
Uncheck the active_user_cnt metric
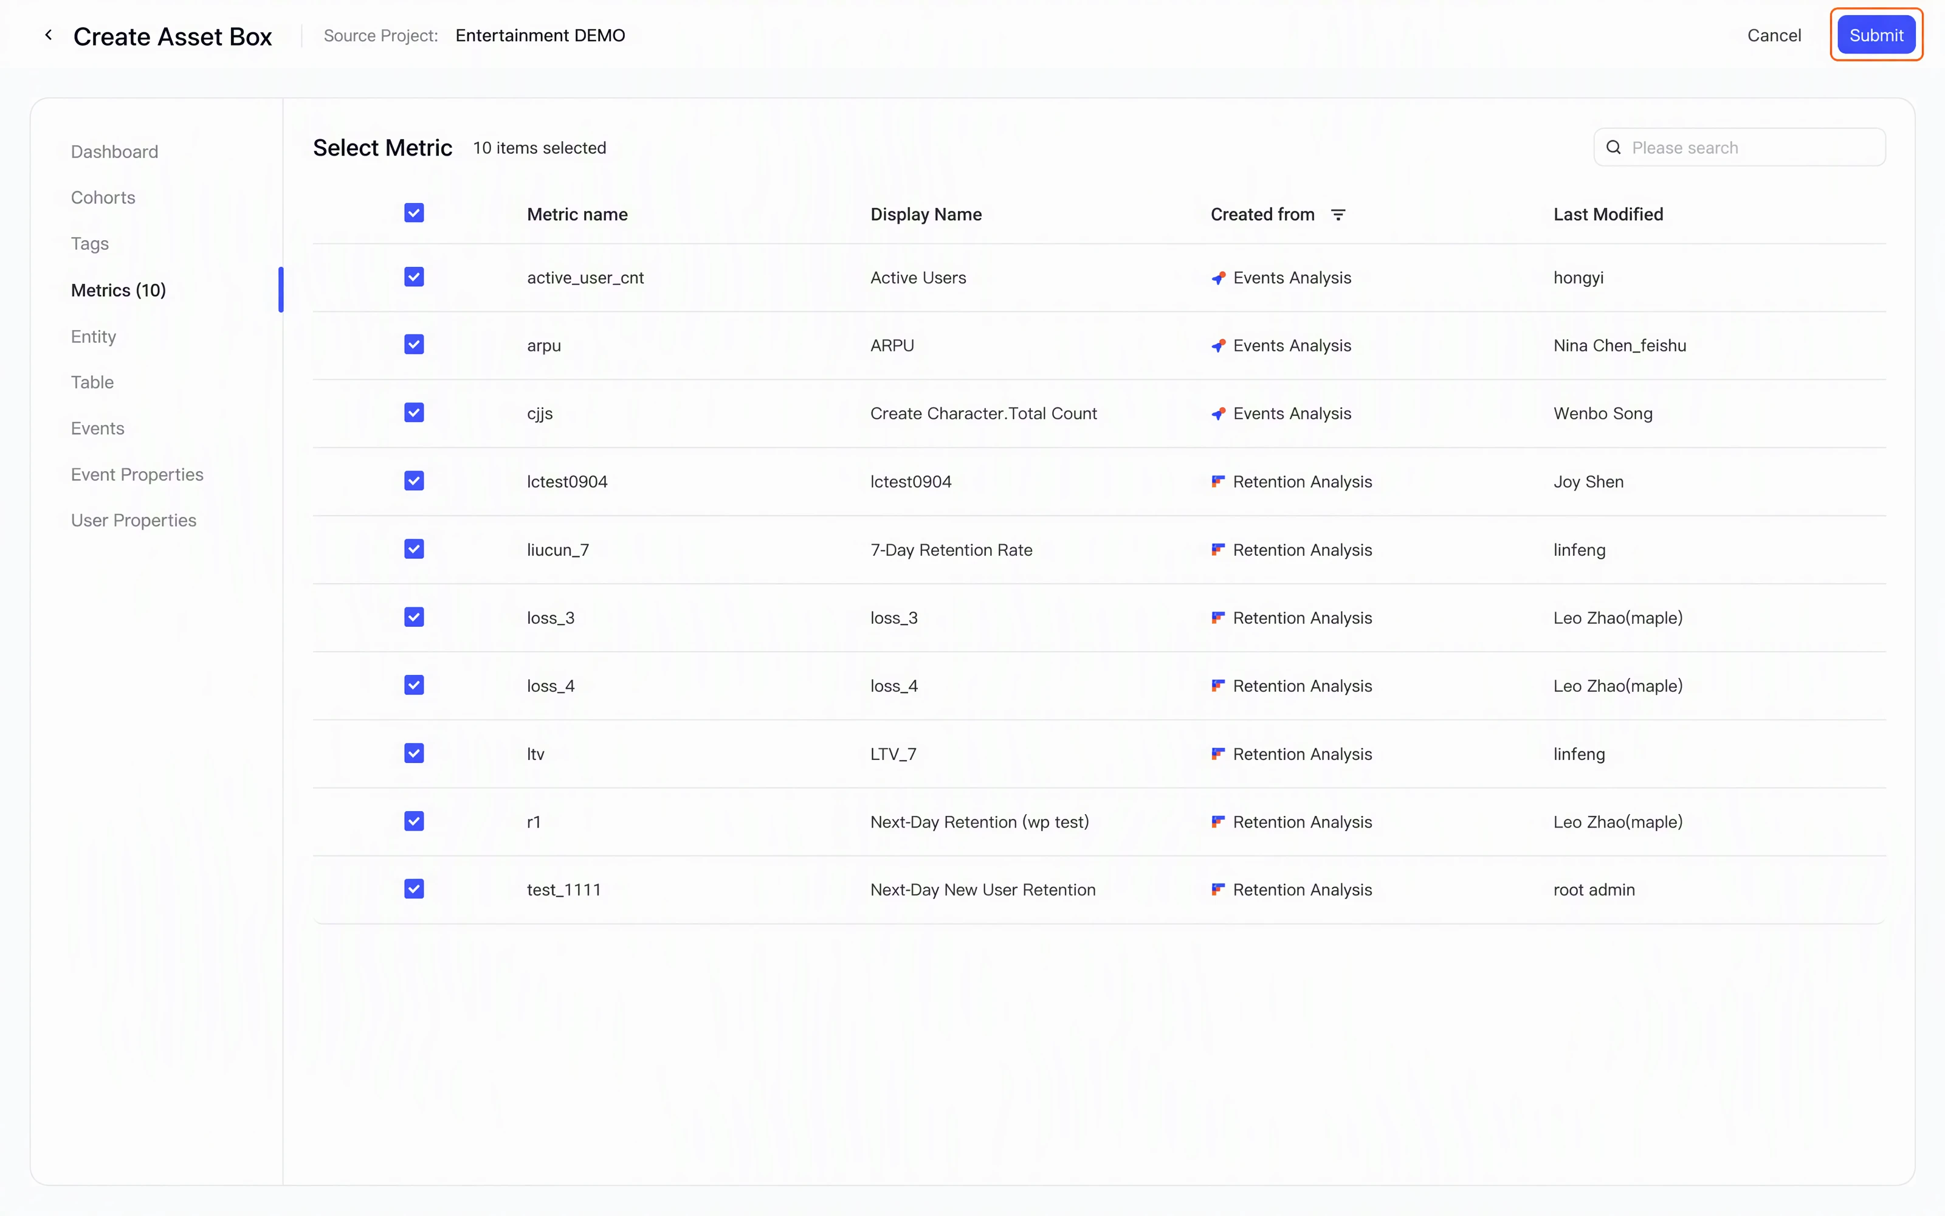[x=414, y=277]
